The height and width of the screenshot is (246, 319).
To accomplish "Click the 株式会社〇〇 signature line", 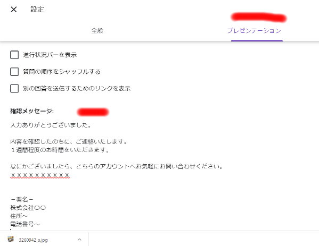I will (28, 208).
